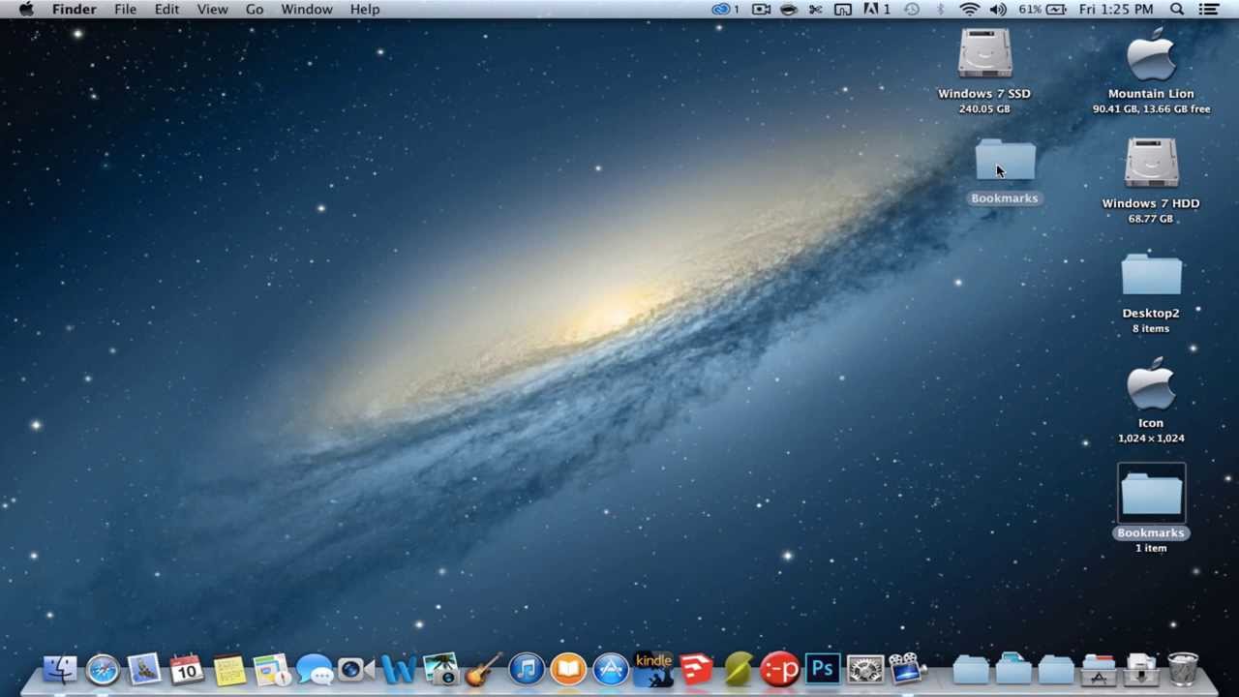The height and width of the screenshot is (697, 1239).
Task: Open the Finder File menu
Action: tap(125, 9)
